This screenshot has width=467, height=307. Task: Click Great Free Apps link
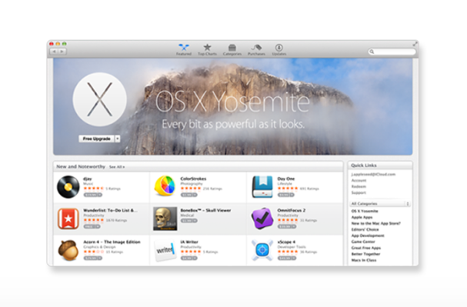click(x=366, y=248)
